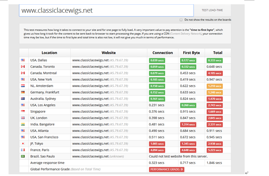Click 'Could not test website from this server.'

(x=178, y=156)
